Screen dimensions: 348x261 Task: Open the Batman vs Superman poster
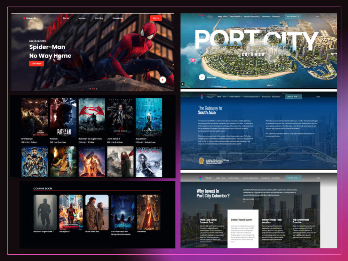(x=92, y=117)
